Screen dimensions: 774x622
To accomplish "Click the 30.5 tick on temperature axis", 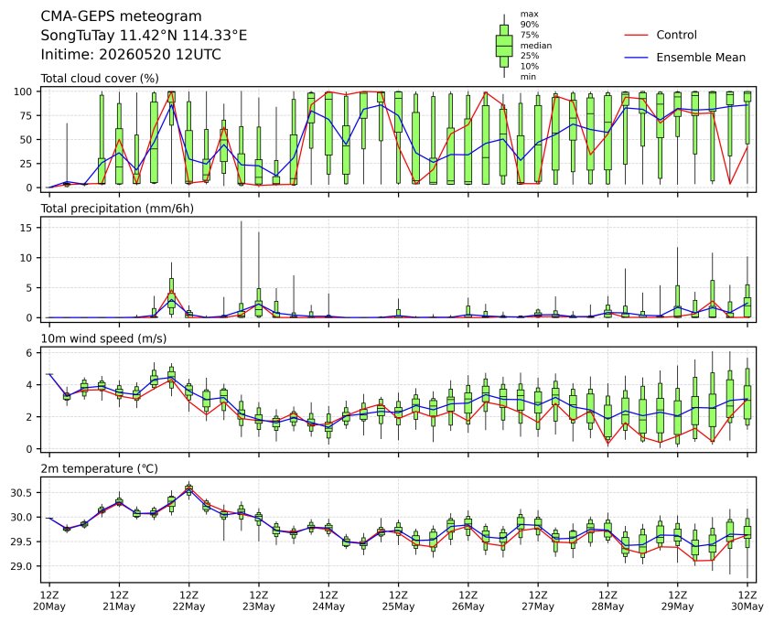I will coord(21,493).
